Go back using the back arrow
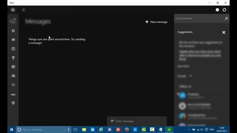 click(23, 10)
